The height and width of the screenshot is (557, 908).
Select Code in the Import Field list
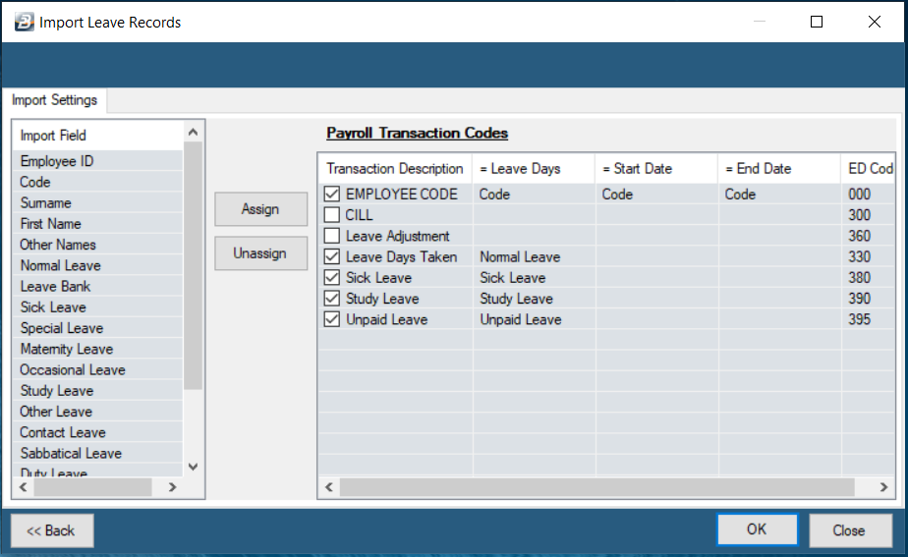(x=98, y=182)
